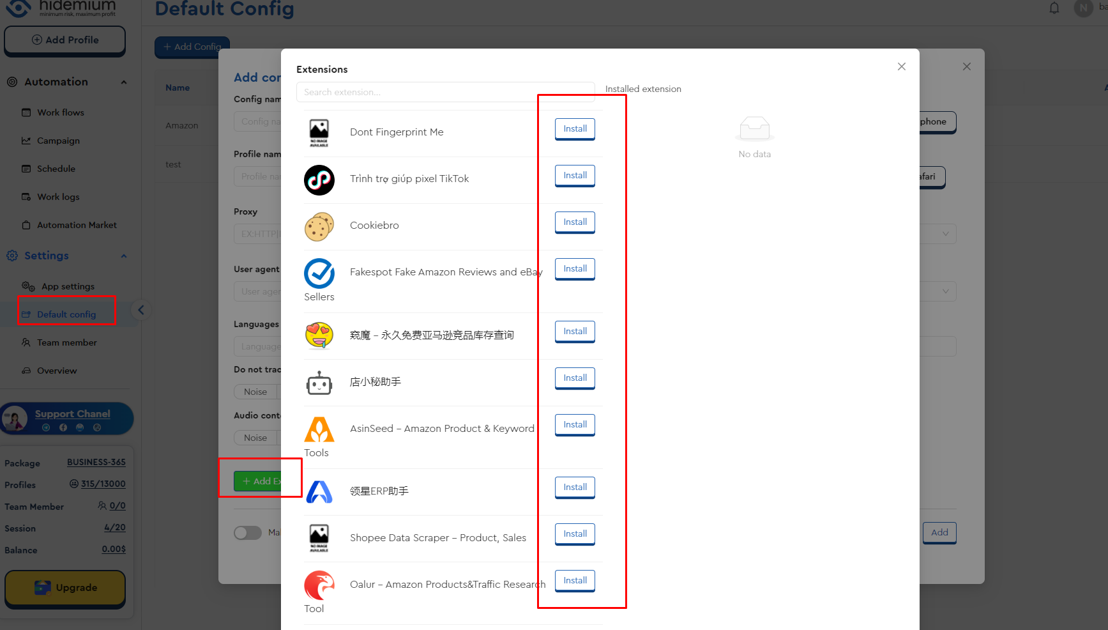Click the Add Profile button
The width and height of the screenshot is (1108, 630).
[x=65, y=40]
